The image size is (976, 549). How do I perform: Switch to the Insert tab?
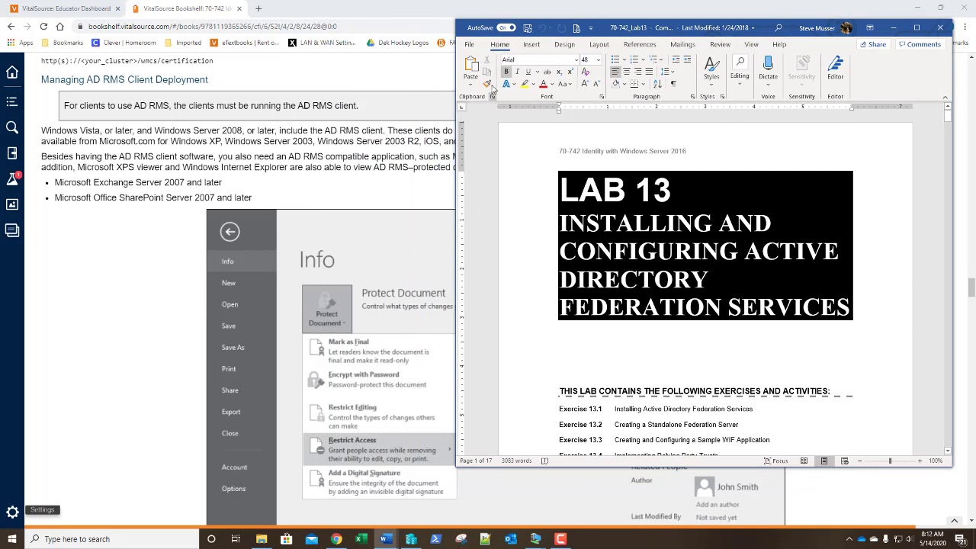pos(531,44)
